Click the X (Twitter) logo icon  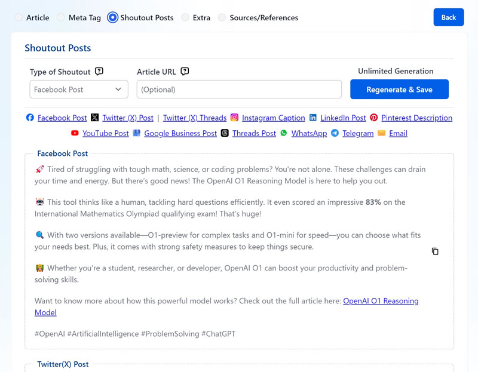click(95, 118)
